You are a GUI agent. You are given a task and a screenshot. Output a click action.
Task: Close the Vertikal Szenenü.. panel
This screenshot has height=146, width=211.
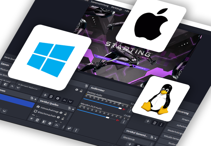[155, 138]
